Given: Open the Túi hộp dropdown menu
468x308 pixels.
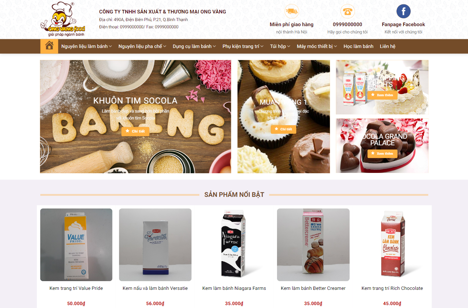Looking at the screenshot, I should (280, 46).
